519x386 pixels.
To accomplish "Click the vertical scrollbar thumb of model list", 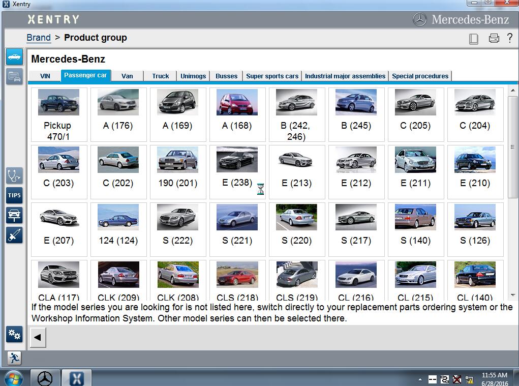I will (x=513, y=147).
